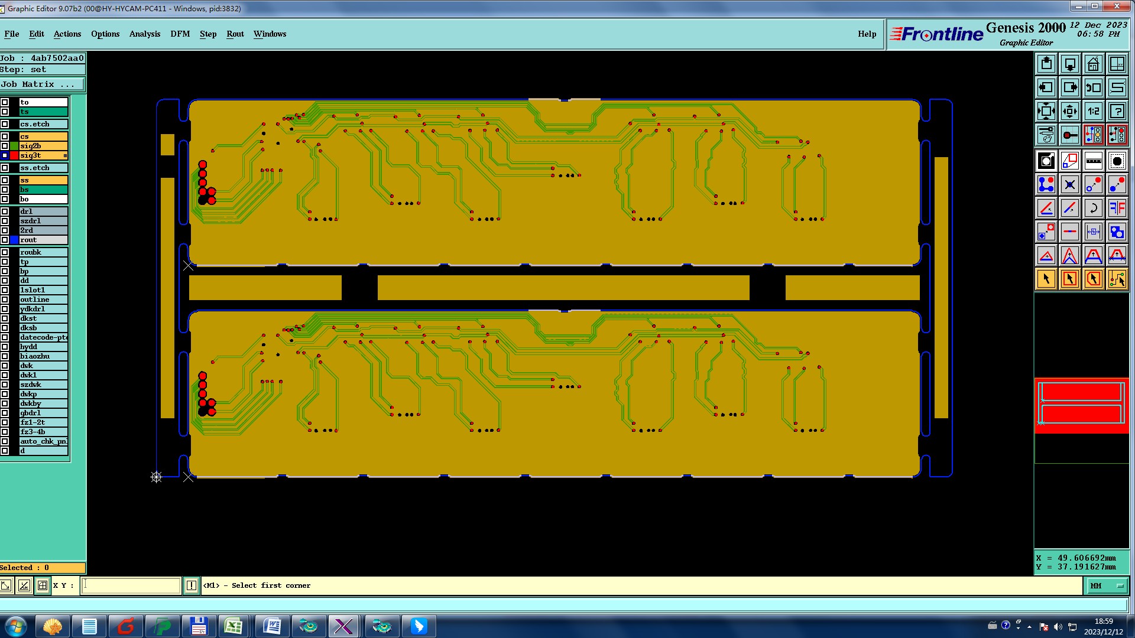
Task: Click the red sig3t color swatch
Action: [x=14, y=155]
